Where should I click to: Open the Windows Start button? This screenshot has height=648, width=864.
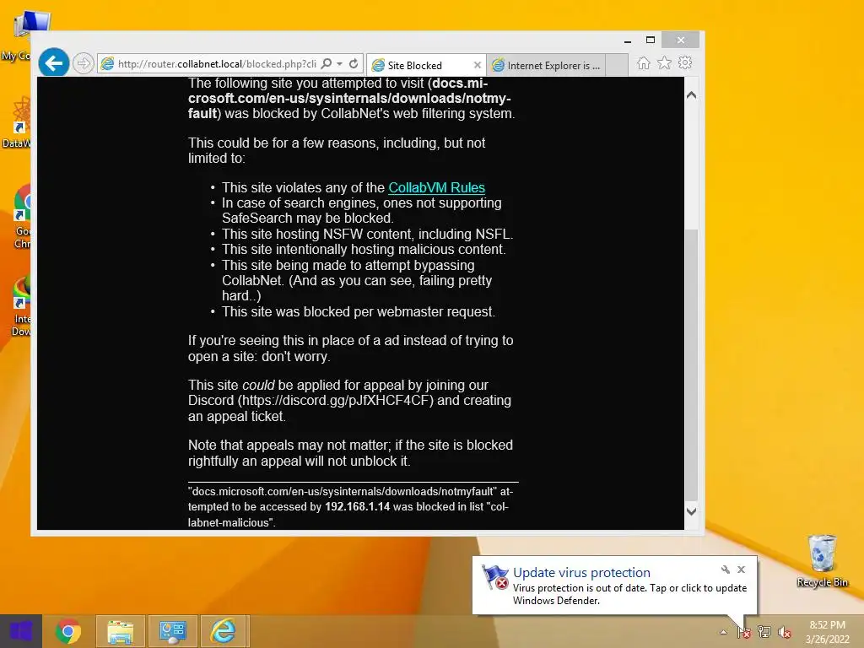click(x=21, y=631)
